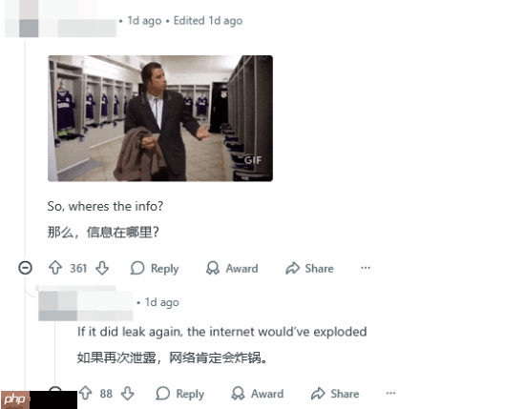
Task: Open more options on the 361-point comment
Action: tap(366, 268)
